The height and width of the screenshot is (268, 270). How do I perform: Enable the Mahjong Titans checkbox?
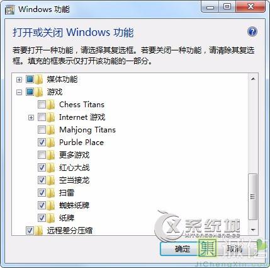pos(42,130)
